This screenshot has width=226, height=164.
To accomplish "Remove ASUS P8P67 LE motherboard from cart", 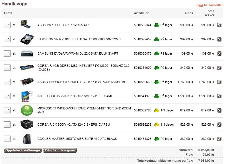I will tap(219, 25).
